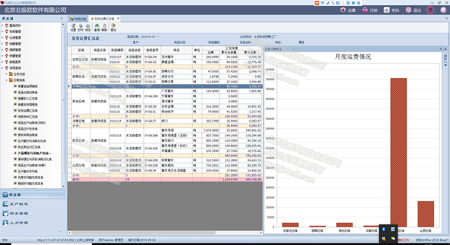Select 销售收入汇总表 in the report tree
The width and height of the screenshot is (450, 245).
click(27, 99)
